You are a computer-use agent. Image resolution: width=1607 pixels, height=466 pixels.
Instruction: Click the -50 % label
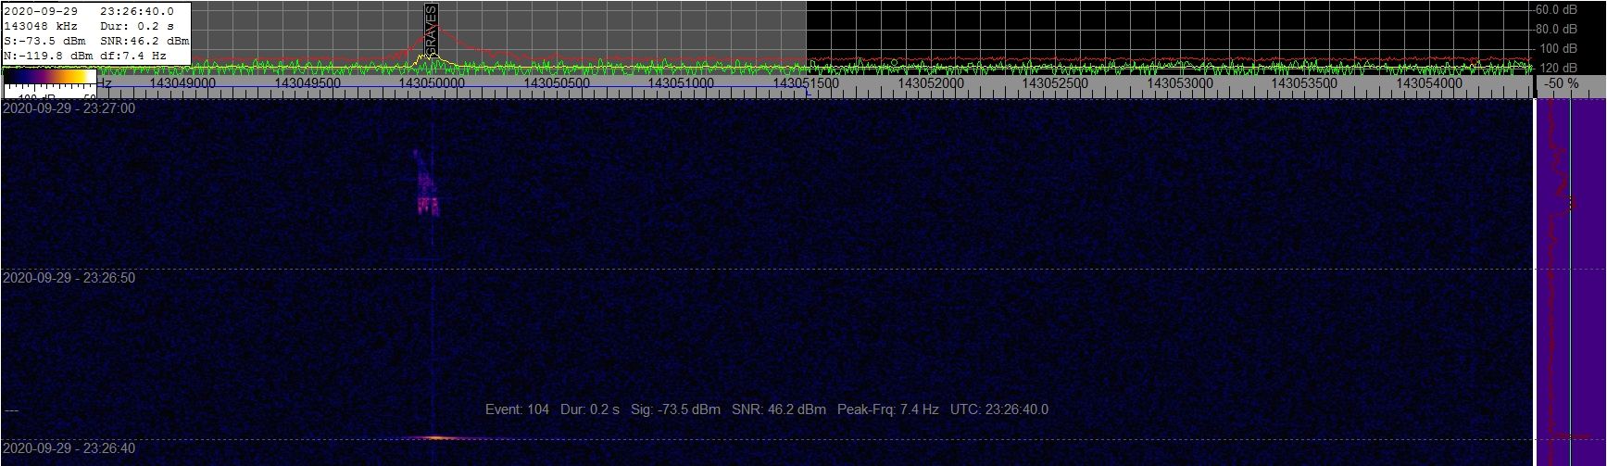point(1562,83)
